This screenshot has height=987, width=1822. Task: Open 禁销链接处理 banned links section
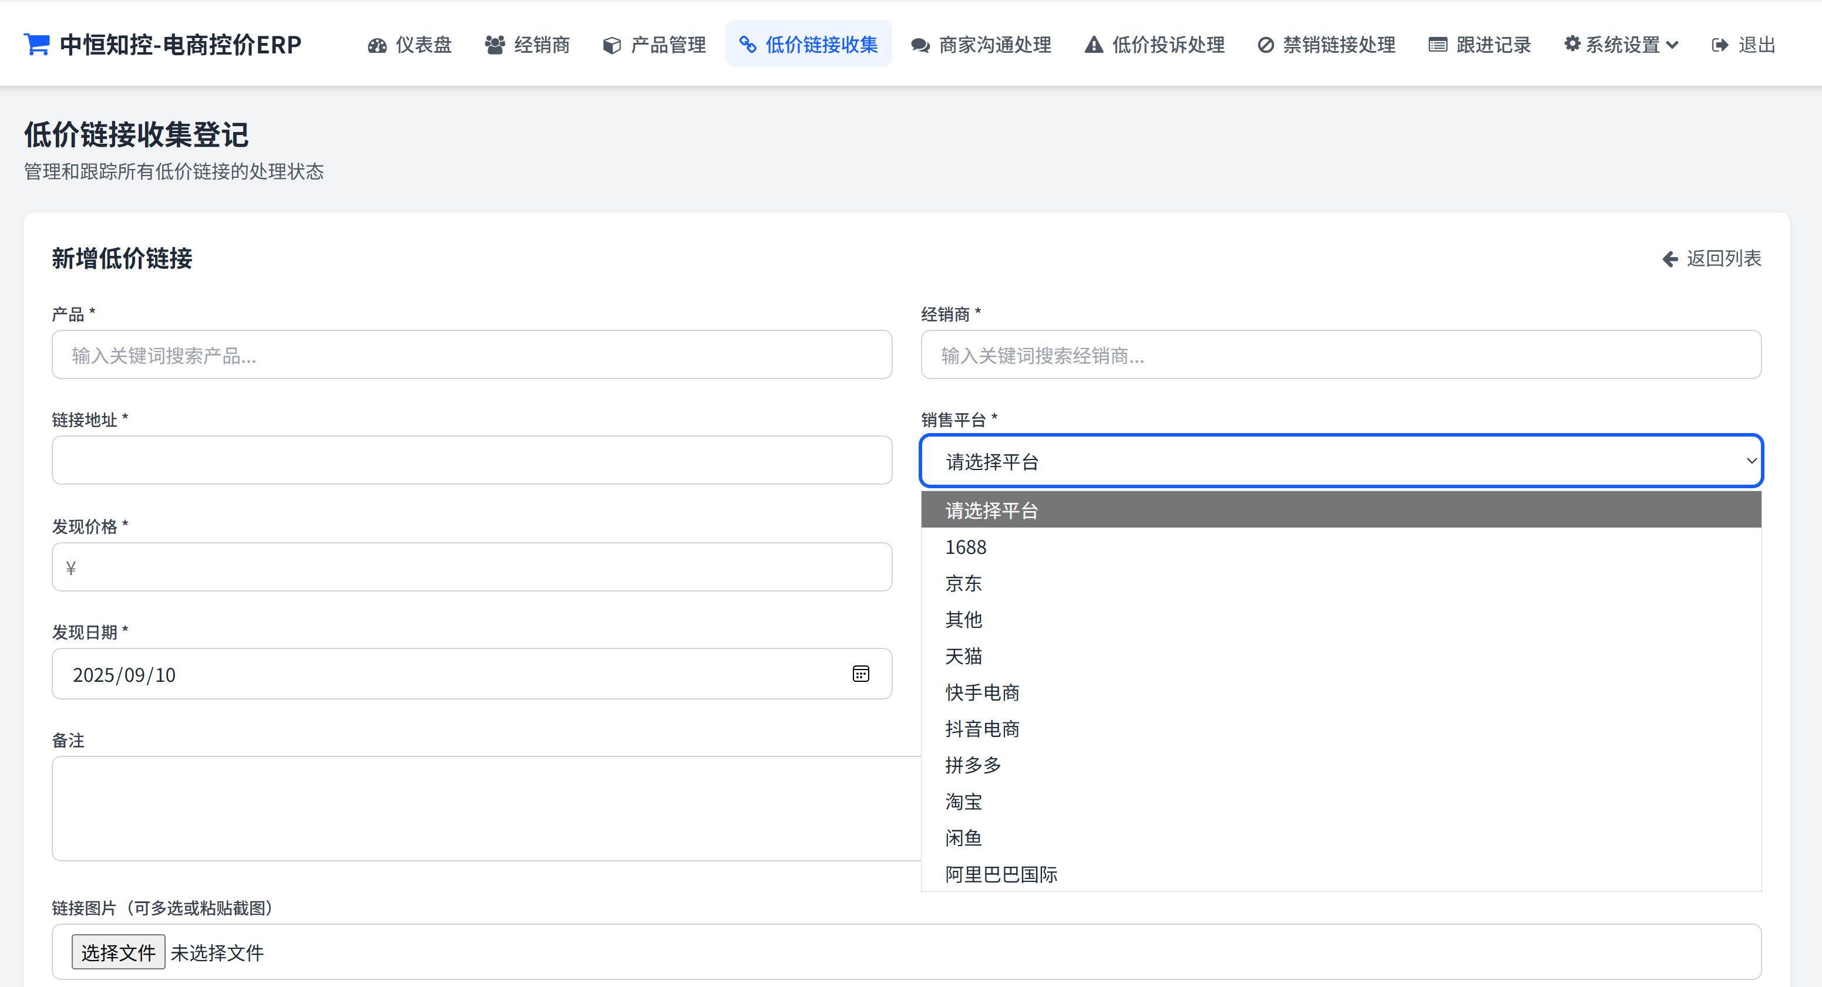1326,45
